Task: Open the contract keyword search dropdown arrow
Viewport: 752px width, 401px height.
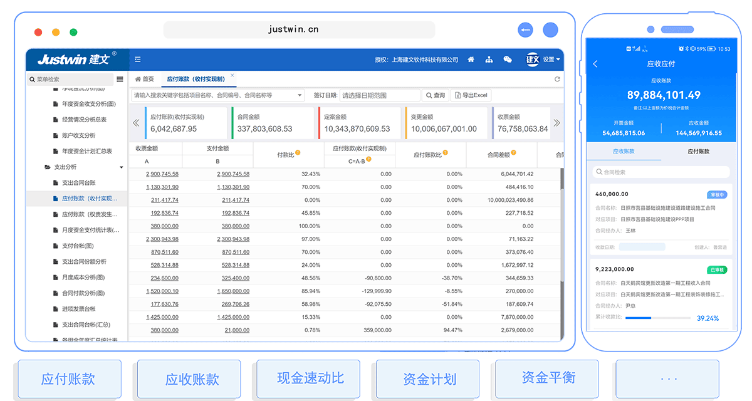Action: (x=300, y=96)
